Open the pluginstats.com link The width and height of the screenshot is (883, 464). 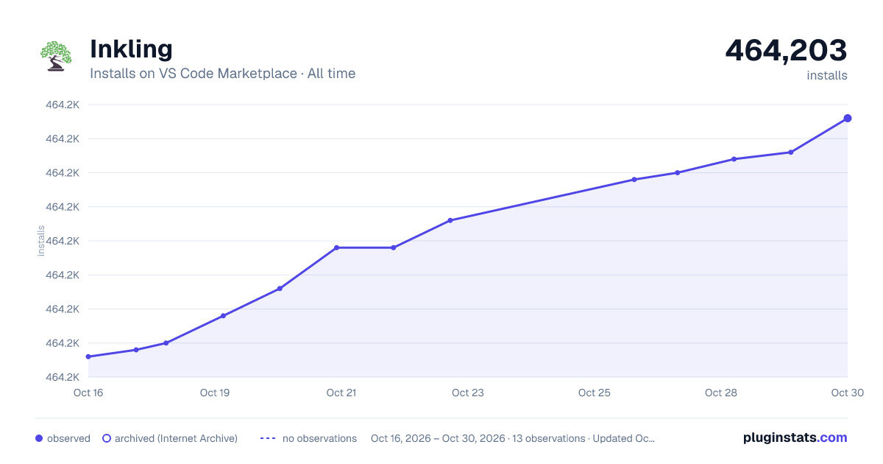pyautogui.click(x=795, y=437)
